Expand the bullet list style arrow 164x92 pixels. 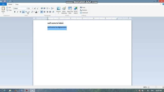(49, 8)
